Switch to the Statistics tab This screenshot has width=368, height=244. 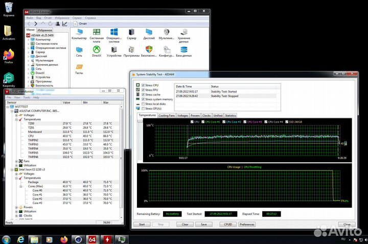coord(231,115)
